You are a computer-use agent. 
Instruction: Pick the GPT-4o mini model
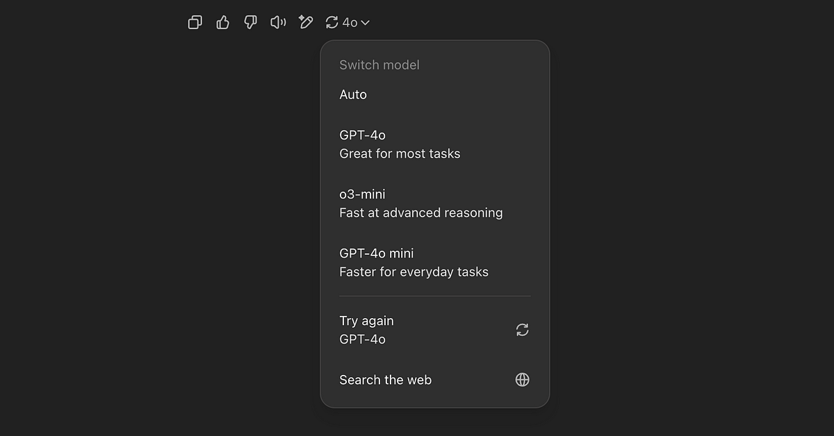376,253
